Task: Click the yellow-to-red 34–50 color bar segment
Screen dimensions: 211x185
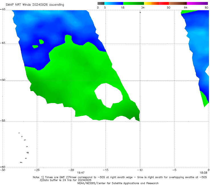Action: coord(156,3)
